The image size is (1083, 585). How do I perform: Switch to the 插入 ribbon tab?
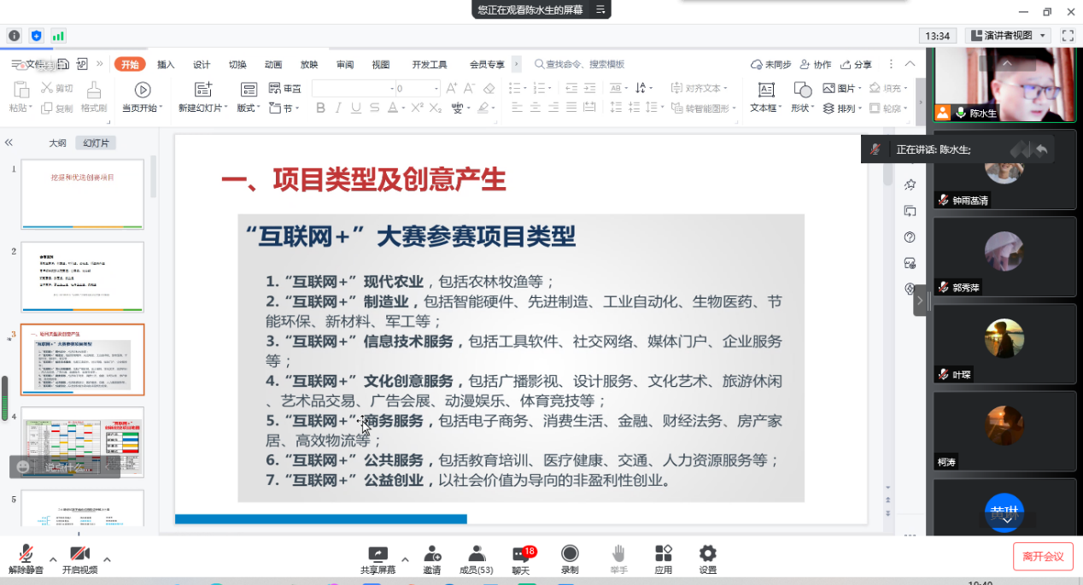[166, 65]
